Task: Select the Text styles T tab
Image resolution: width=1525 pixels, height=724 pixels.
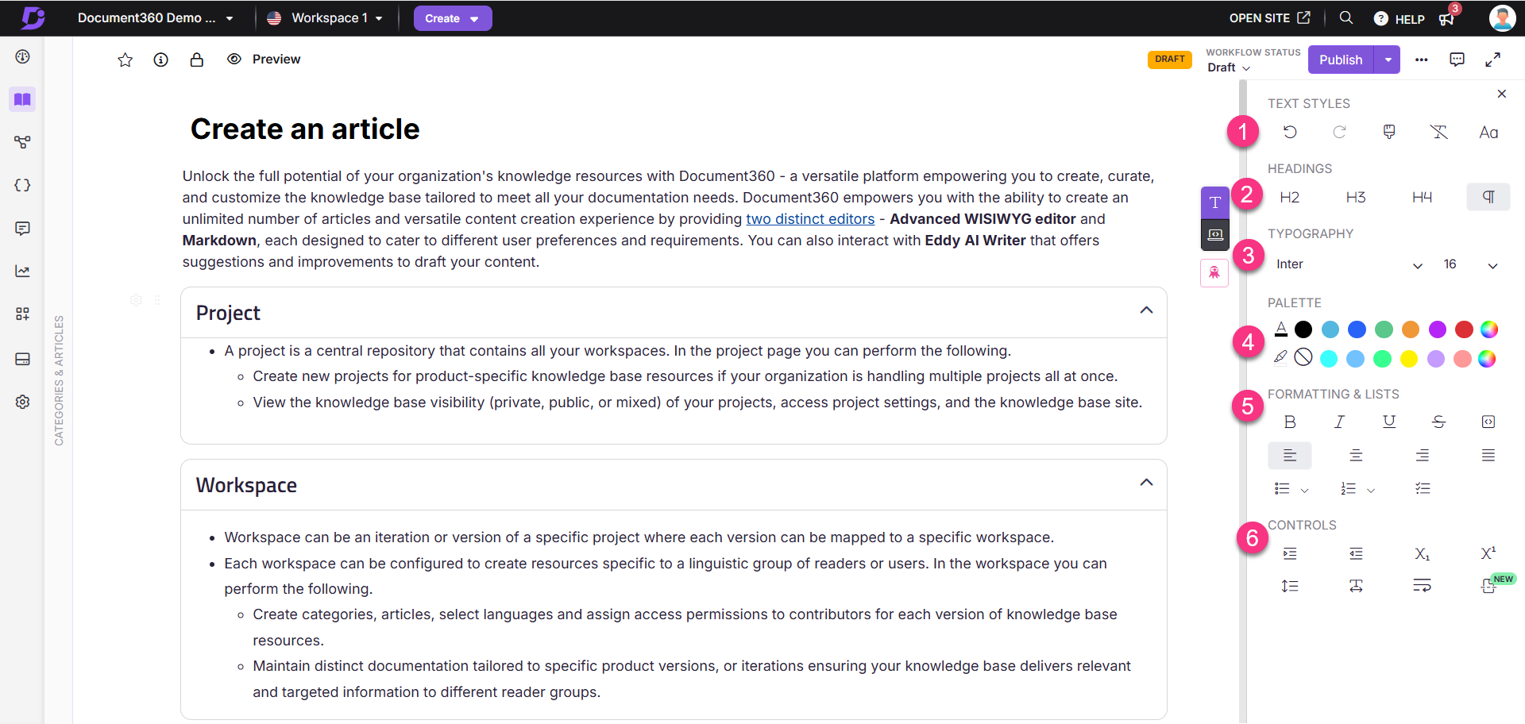Action: click(1214, 202)
